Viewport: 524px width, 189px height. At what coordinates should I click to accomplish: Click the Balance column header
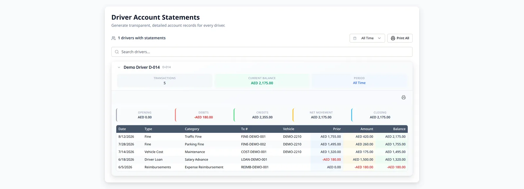click(x=399, y=129)
